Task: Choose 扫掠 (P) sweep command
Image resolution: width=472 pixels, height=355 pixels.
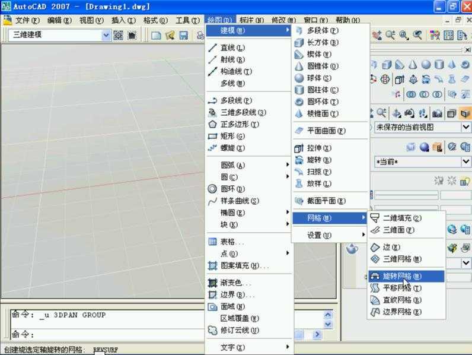Action: [330, 172]
